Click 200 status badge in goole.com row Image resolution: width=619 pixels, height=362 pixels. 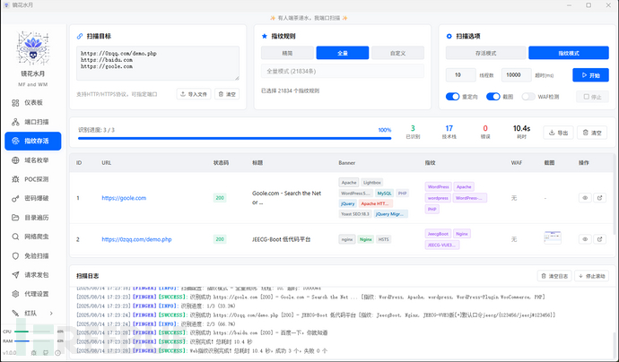[x=220, y=198]
